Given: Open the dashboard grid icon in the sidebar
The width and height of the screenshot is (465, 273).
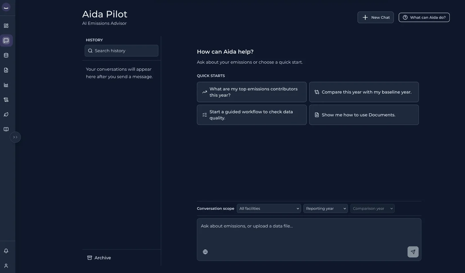Looking at the screenshot, I should pos(6,26).
